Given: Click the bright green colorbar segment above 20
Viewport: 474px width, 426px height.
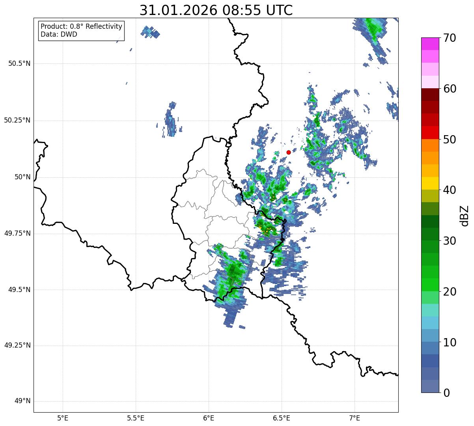Looking at the screenshot, I should pos(430,285).
